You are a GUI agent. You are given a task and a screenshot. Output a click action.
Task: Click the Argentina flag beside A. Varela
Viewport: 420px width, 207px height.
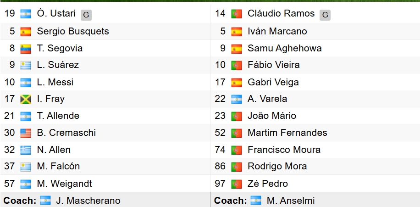click(x=236, y=99)
